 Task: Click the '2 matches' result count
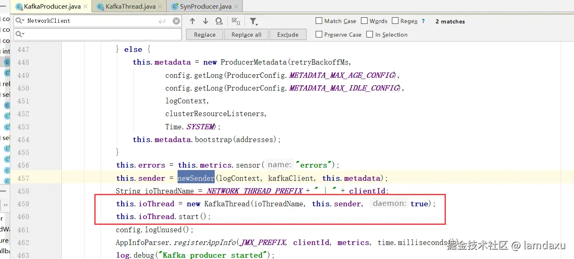(450, 21)
